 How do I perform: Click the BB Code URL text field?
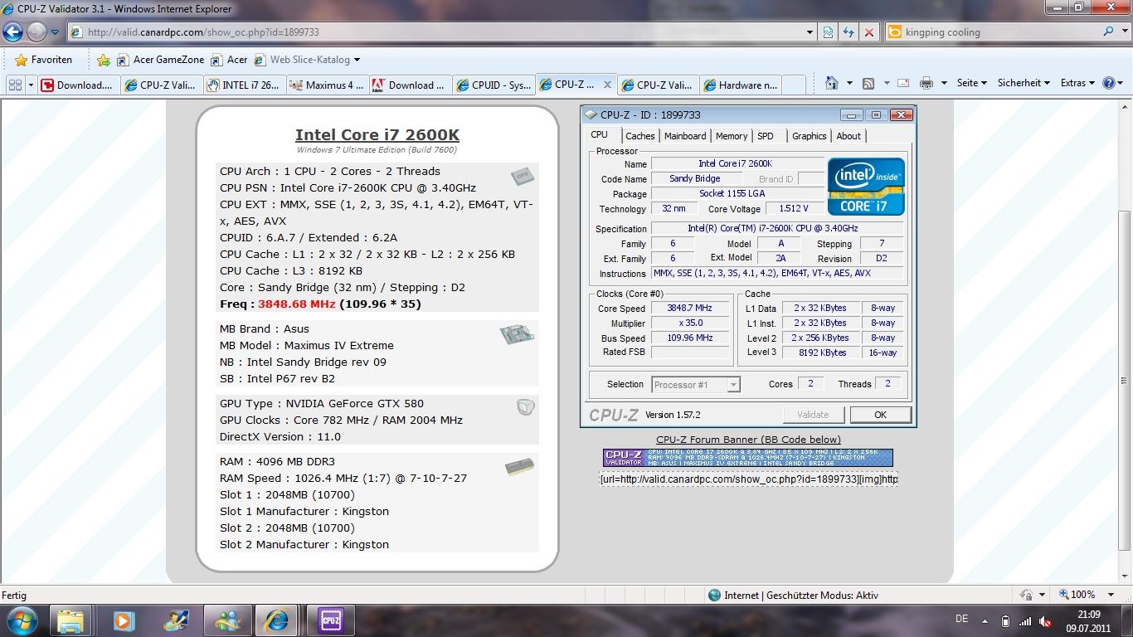pyautogui.click(x=748, y=479)
